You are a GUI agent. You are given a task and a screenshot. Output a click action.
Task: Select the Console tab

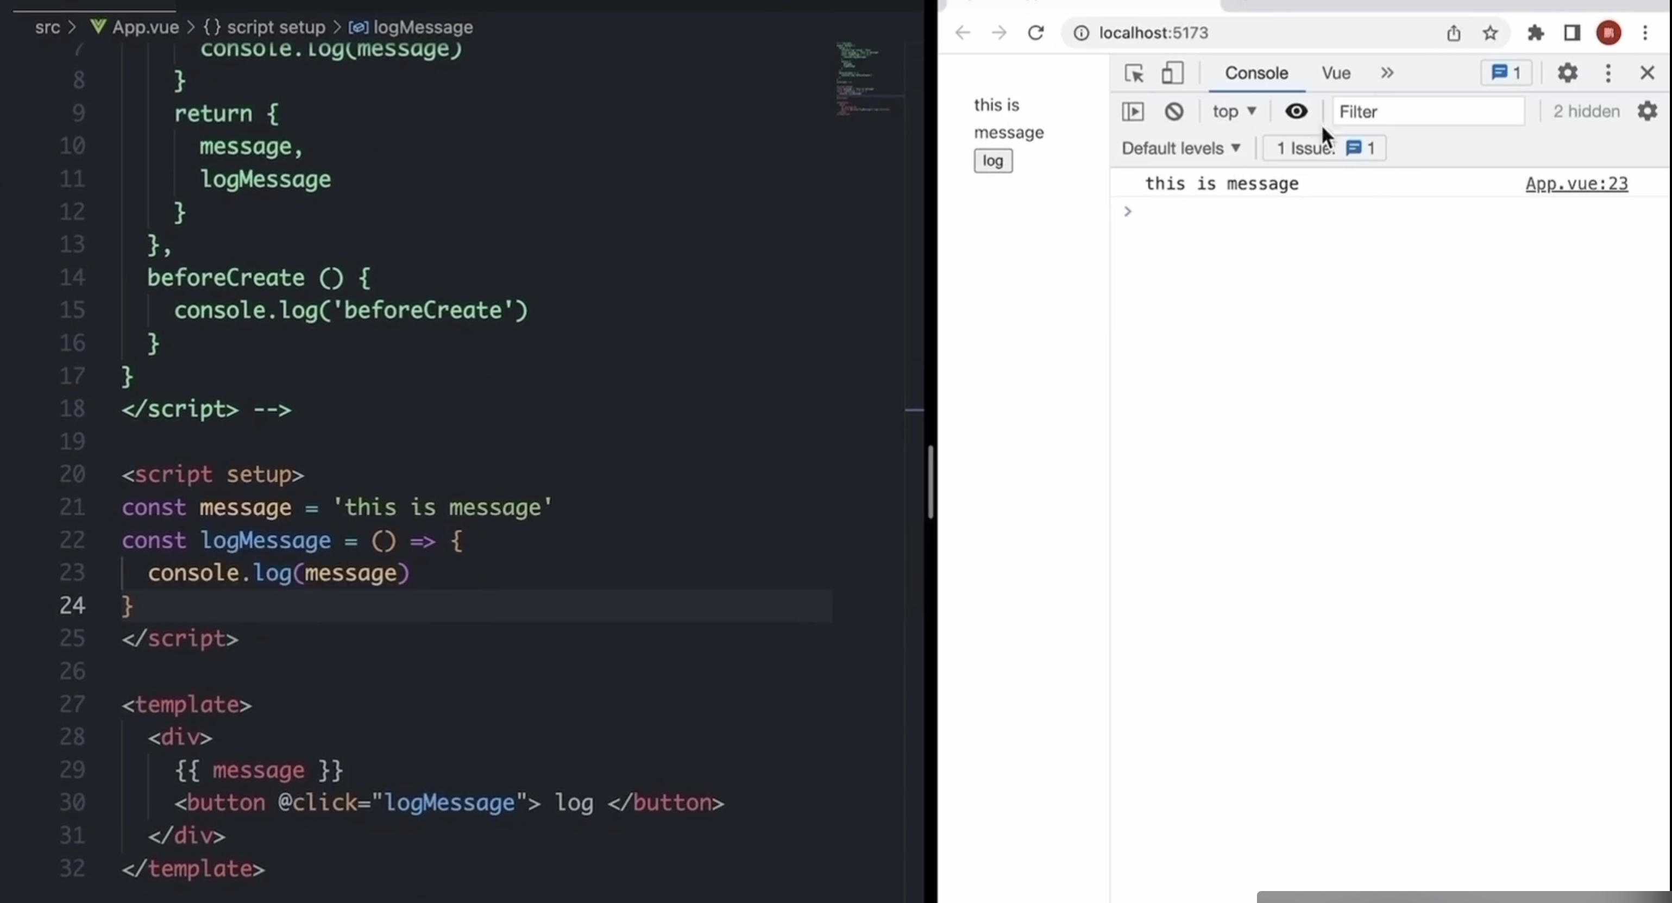pos(1256,73)
